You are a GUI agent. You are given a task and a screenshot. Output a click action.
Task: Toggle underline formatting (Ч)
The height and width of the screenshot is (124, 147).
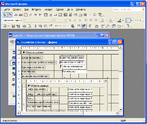(80, 20)
